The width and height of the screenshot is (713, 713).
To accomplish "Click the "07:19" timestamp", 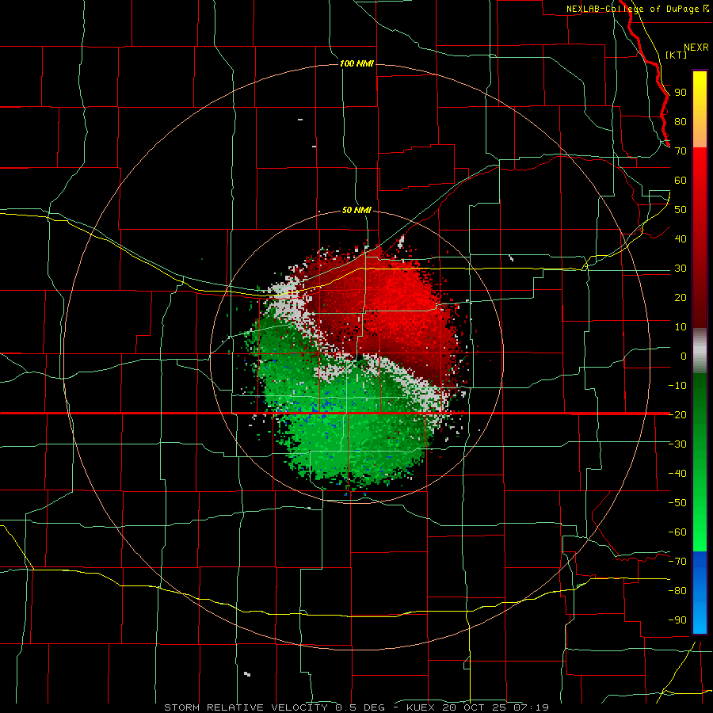I will 531,707.
